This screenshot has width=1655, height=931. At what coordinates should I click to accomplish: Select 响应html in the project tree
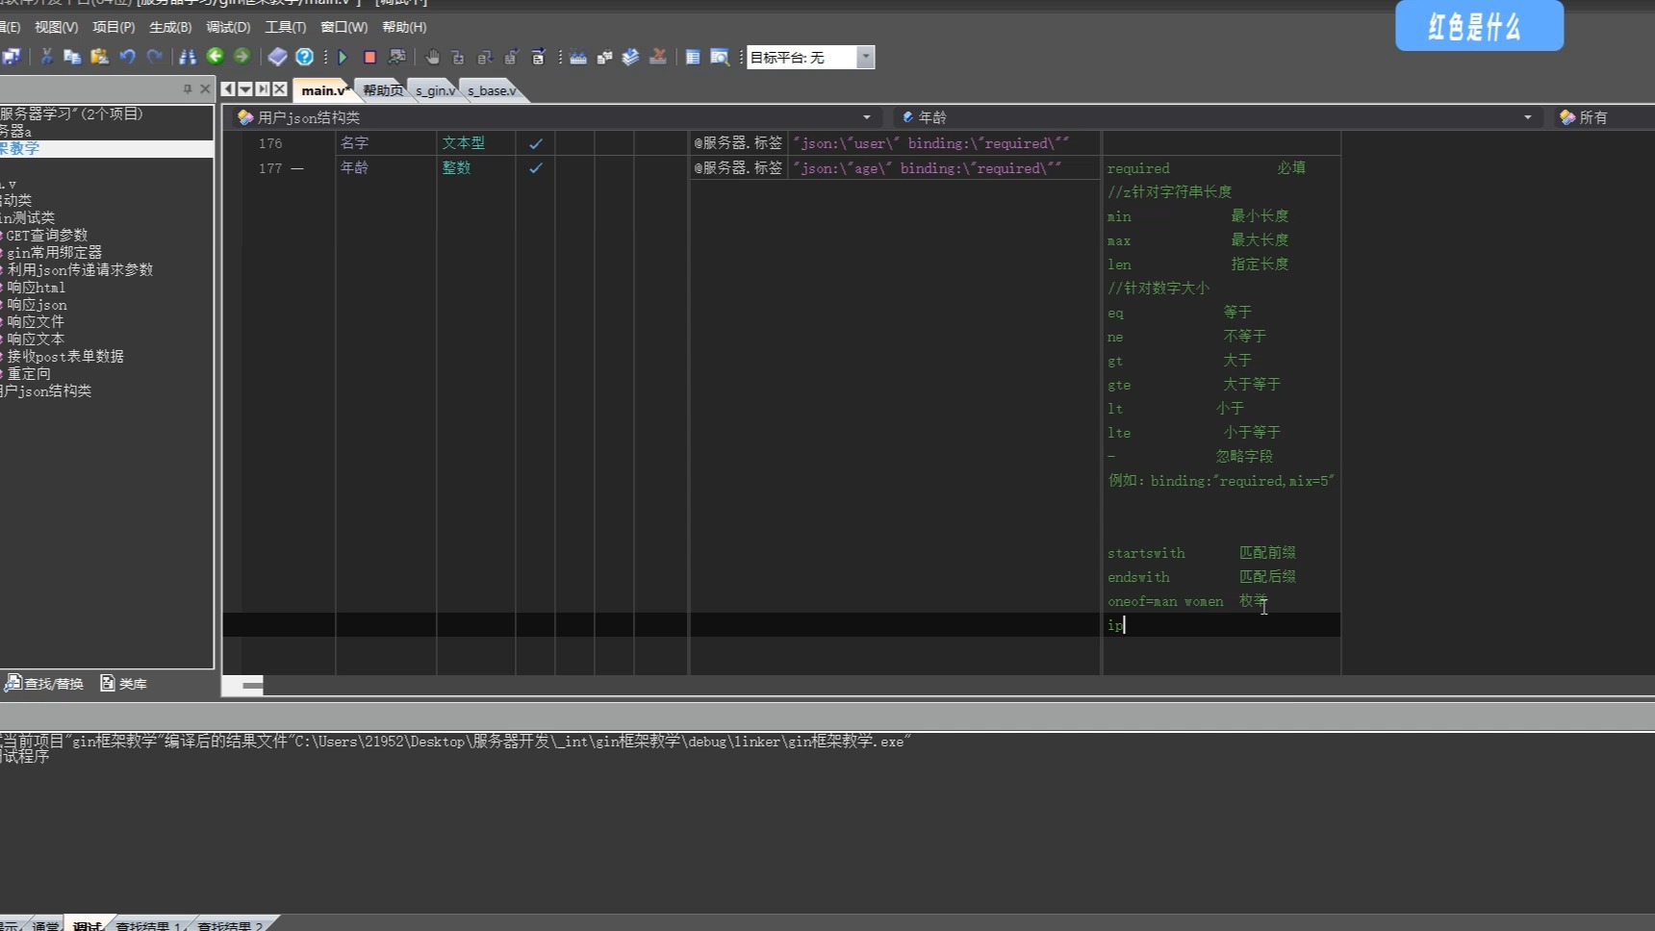[36, 287]
